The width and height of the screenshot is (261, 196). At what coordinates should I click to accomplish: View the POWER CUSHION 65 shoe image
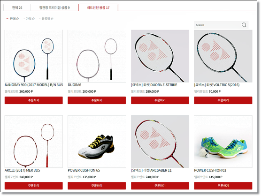[97, 142]
